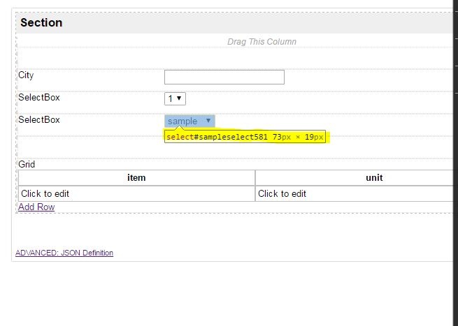Click the item column header
Image resolution: width=458 pixels, height=326 pixels.
(x=136, y=177)
